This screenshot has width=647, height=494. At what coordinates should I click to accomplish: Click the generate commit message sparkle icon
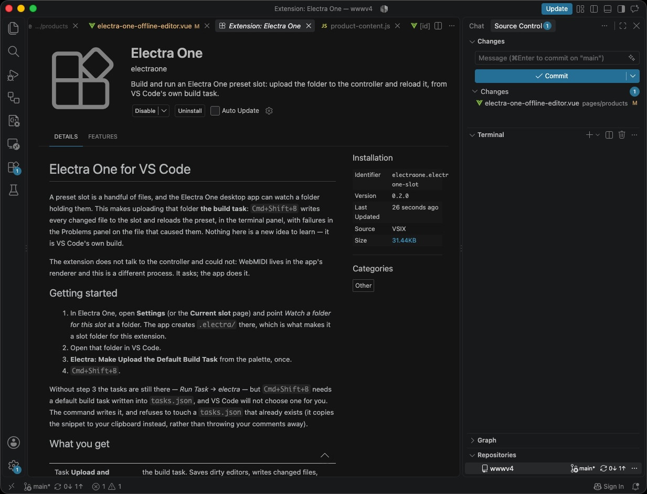[632, 58]
